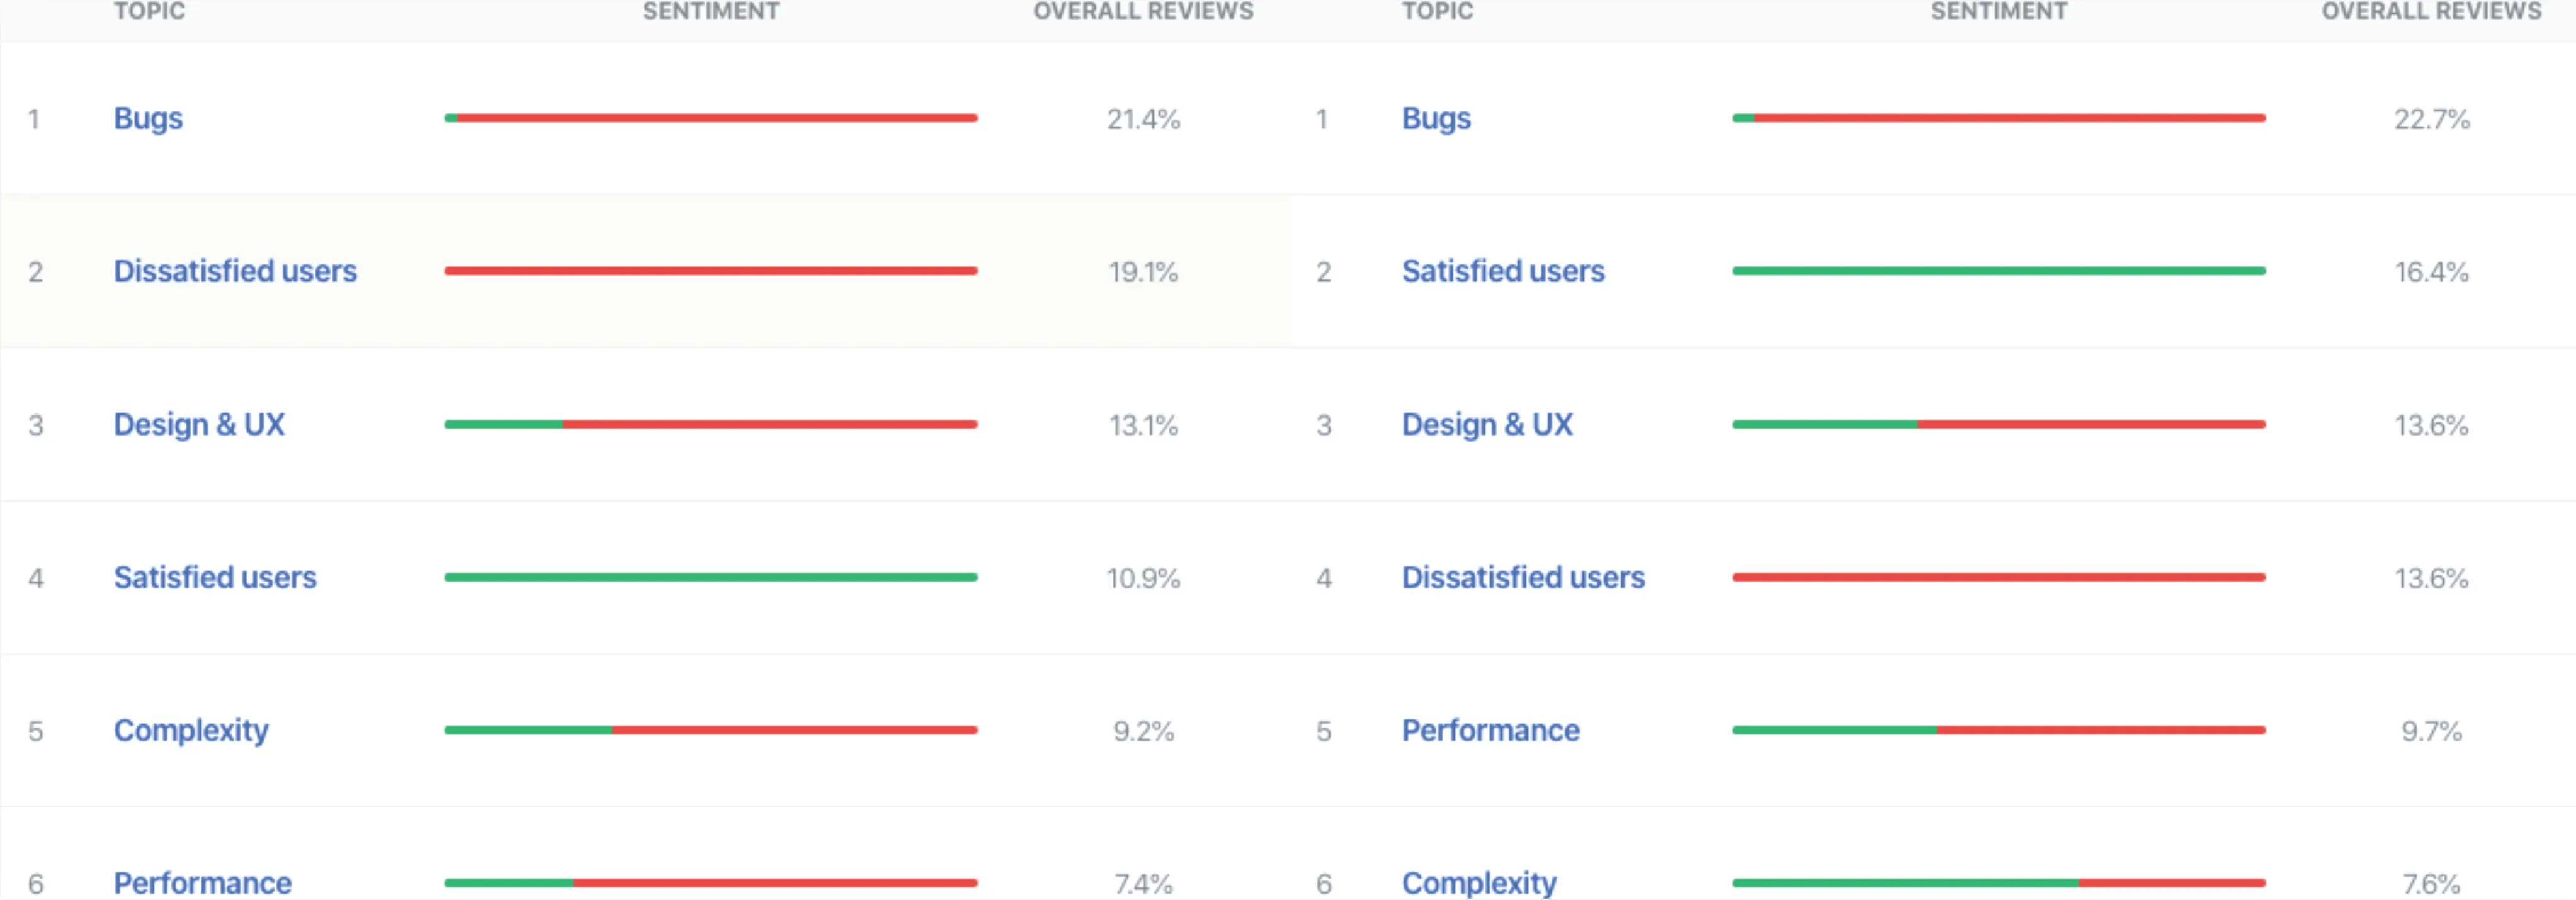Click sentiment bar for 9.7% Performance row
2576x900 pixels.
click(x=1998, y=730)
